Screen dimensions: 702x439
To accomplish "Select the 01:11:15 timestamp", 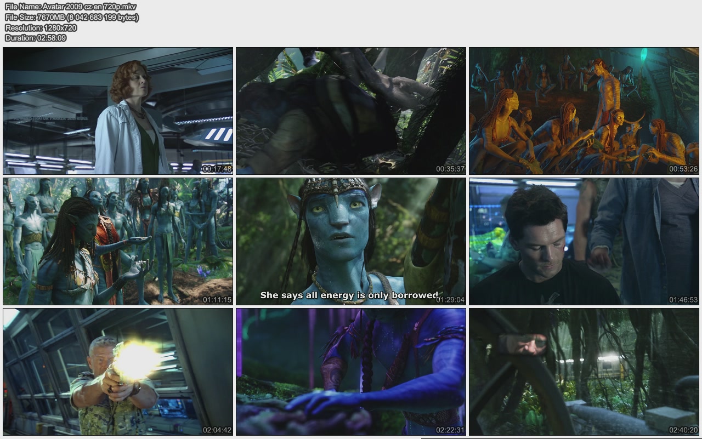I will point(217,300).
